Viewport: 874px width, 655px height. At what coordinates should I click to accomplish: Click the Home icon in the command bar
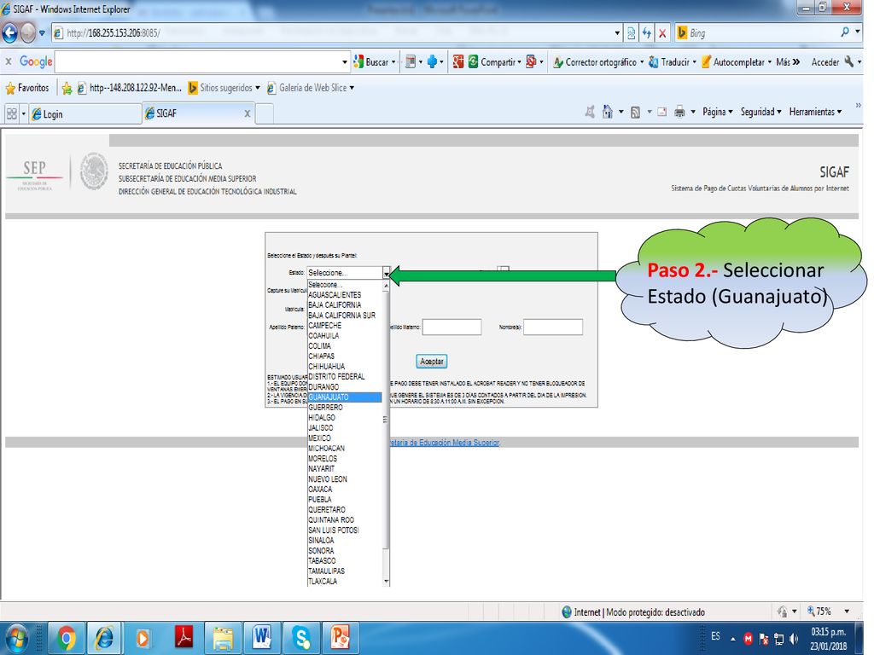[607, 112]
